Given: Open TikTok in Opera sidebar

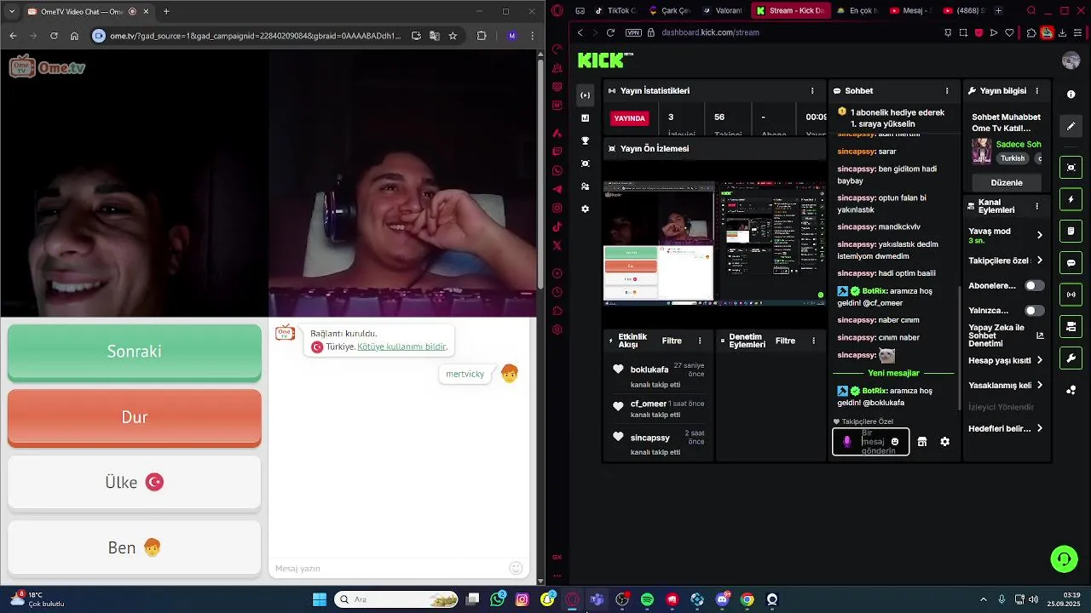Looking at the screenshot, I should [x=557, y=227].
